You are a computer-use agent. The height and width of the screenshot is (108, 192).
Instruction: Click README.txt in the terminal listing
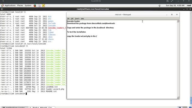51,91
